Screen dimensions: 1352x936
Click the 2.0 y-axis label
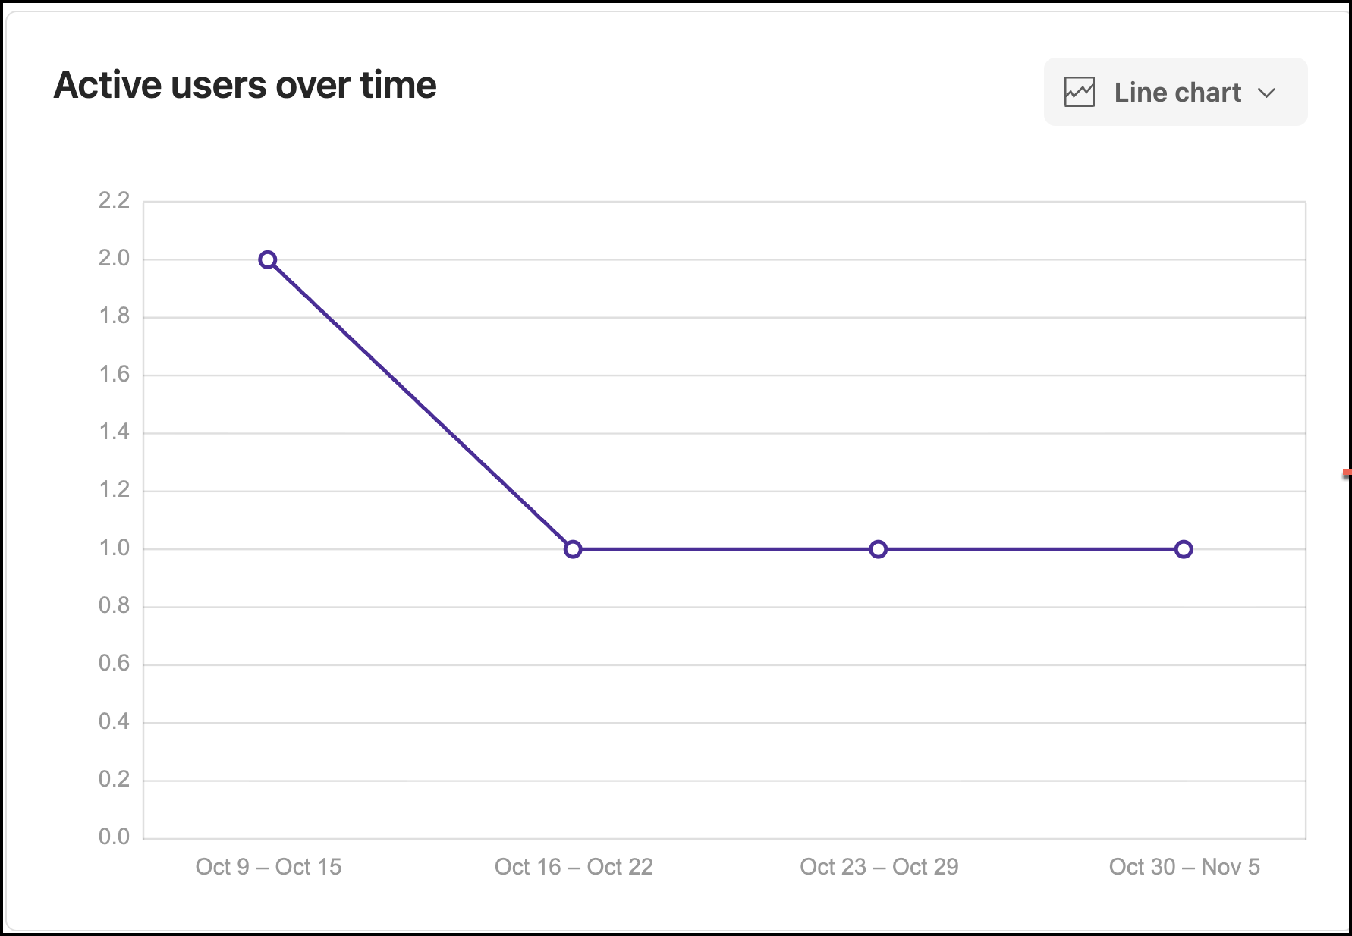click(114, 259)
